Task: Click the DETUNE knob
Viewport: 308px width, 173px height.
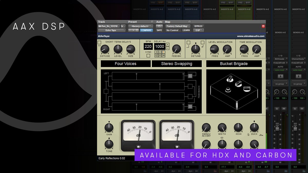Action: [196, 49]
